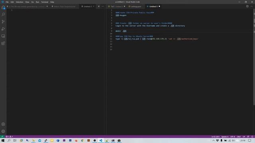Viewport: 255px width, 143px height.
Task: Open more actions for right editor group
Action: click(252, 6)
